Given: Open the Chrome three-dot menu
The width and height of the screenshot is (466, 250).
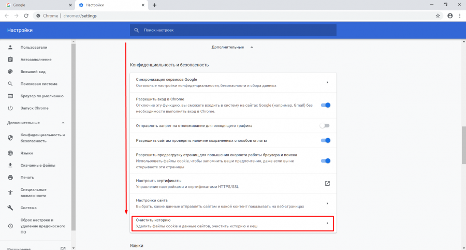Looking at the screenshot, I should 459,16.
